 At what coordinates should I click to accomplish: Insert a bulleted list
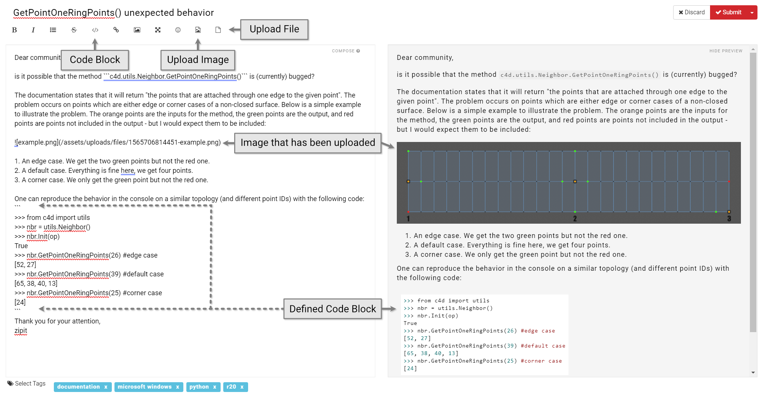[x=53, y=30]
